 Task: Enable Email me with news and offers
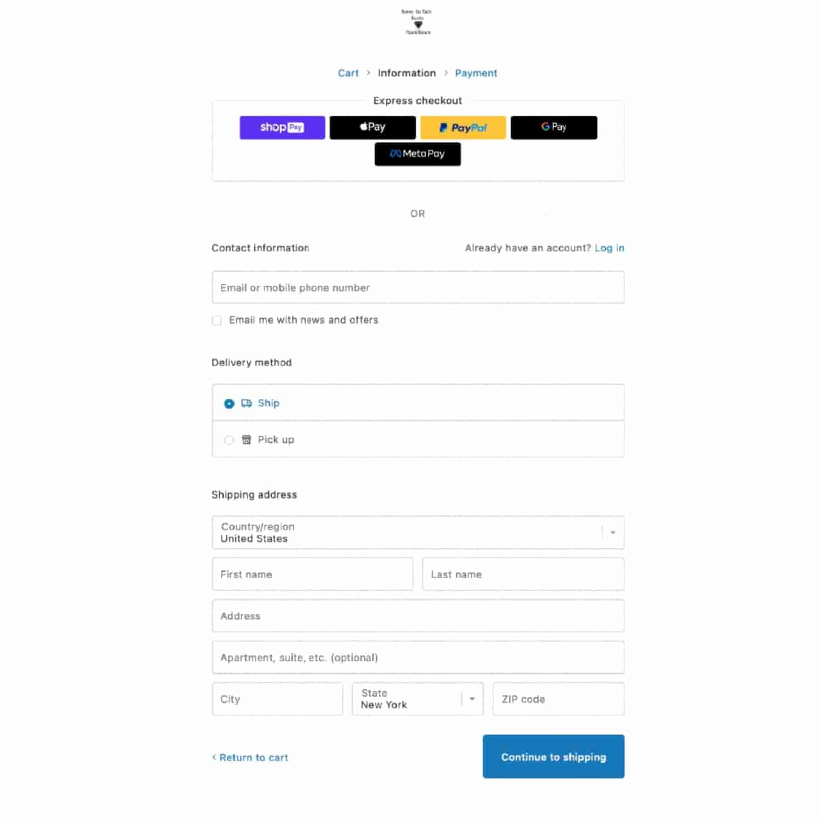tap(217, 321)
